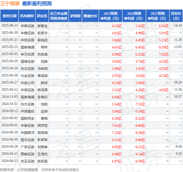Click target price 10.20
This screenshot has height=172, width=183.
(x=178, y=82)
